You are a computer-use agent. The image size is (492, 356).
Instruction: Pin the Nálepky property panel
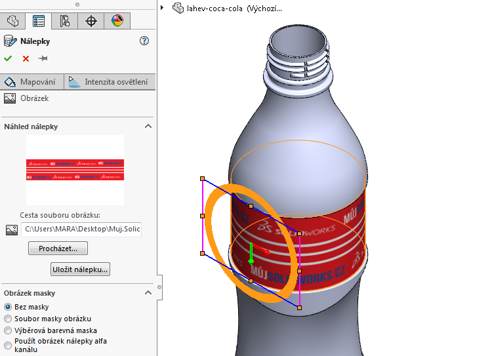click(43, 58)
